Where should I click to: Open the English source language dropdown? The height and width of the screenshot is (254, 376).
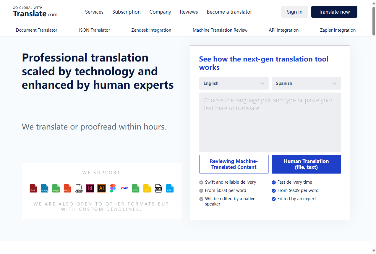click(x=234, y=83)
